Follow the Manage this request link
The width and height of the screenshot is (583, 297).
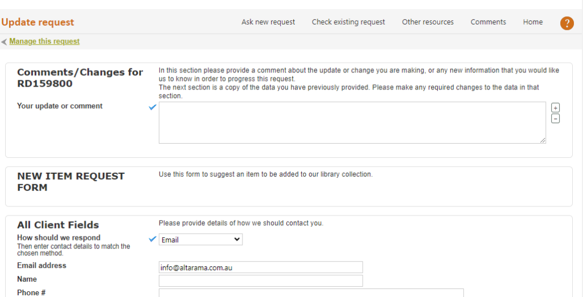(44, 41)
